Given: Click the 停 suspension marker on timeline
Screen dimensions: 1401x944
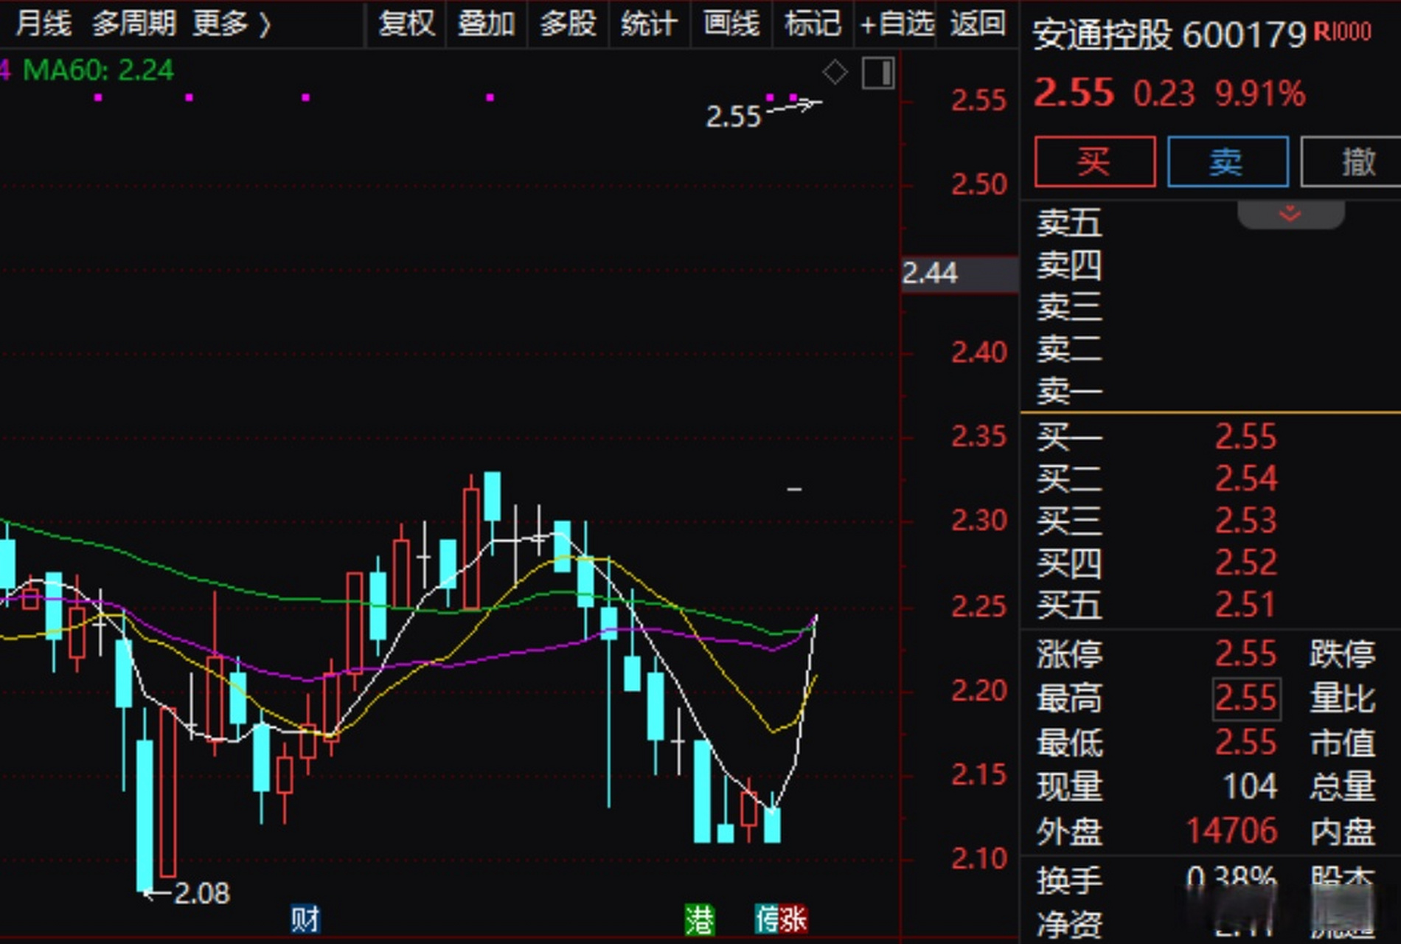Looking at the screenshot, I should point(768,920).
